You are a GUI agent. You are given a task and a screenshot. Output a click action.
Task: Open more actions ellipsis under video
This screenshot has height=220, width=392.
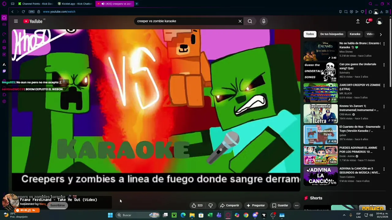click(x=296, y=205)
